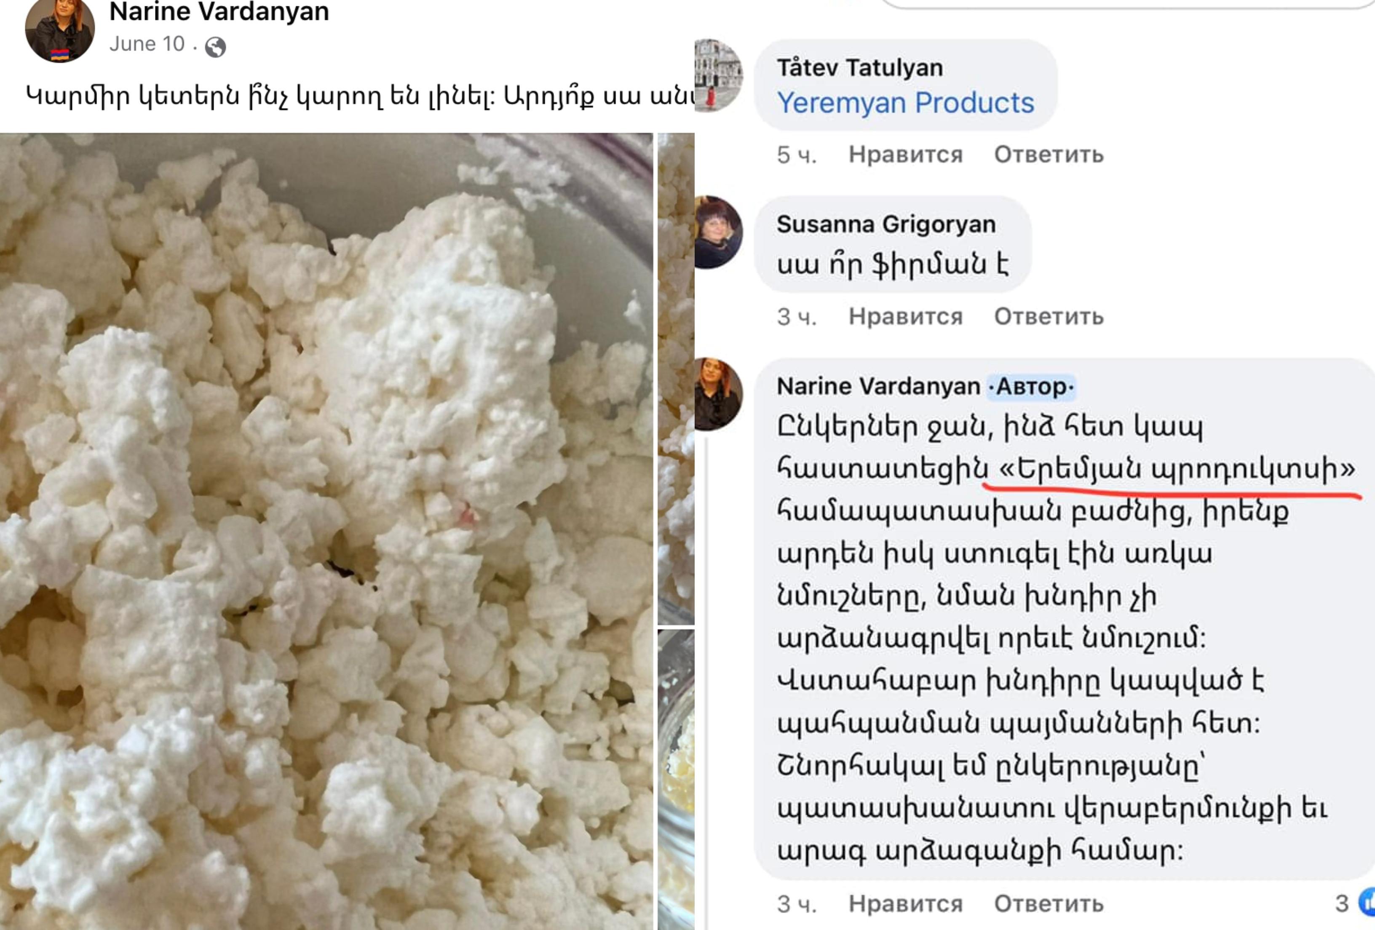Open the upper right side photo thumbnail
The width and height of the screenshot is (1375, 930).
(676, 379)
